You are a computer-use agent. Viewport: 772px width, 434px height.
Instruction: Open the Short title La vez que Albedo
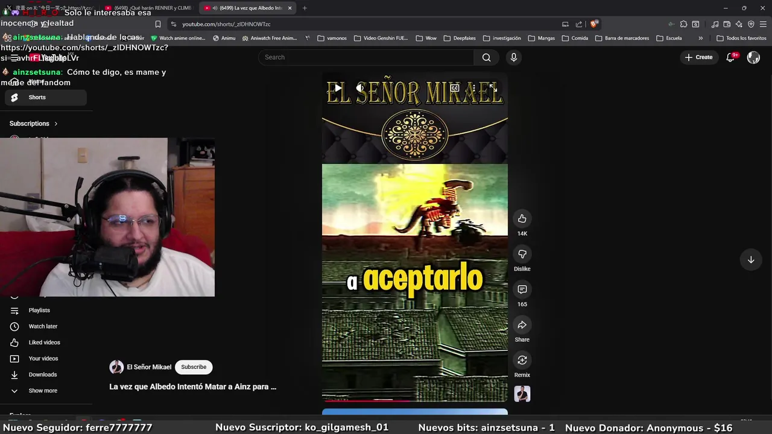click(x=193, y=387)
